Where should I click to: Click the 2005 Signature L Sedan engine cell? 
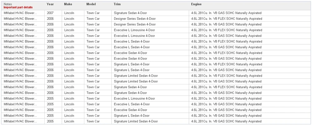pyautogui.click(x=226, y=116)
